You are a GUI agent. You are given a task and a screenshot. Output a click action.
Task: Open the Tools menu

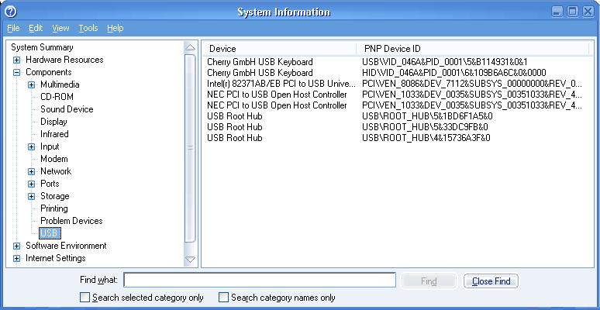(x=88, y=28)
